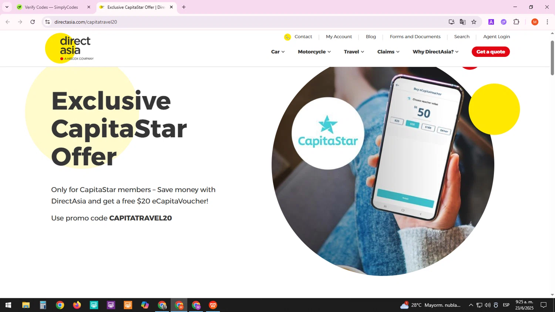Image resolution: width=555 pixels, height=312 pixels.
Task: Click the page vertical scrollbar thumb
Action: coord(552,57)
